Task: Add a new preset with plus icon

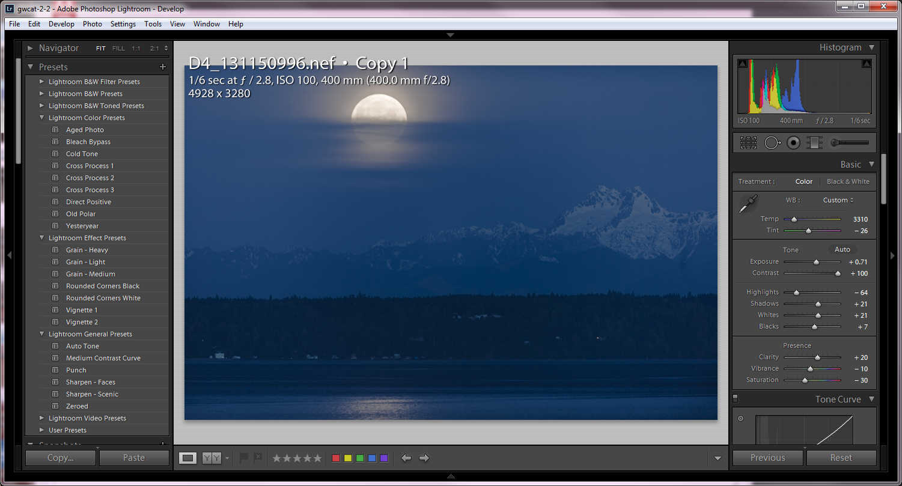Action: [162, 67]
